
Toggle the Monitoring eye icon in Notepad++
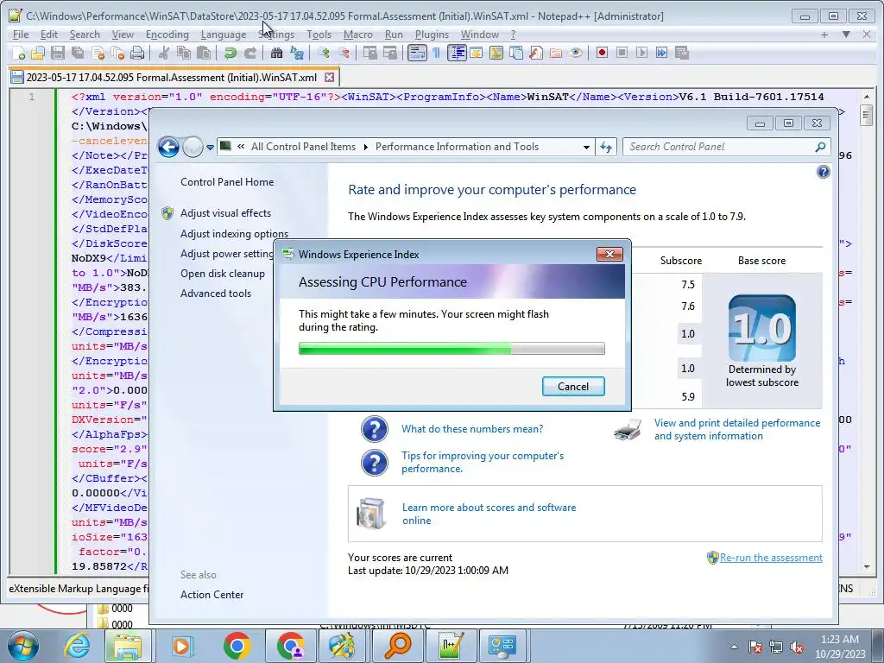(575, 53)
